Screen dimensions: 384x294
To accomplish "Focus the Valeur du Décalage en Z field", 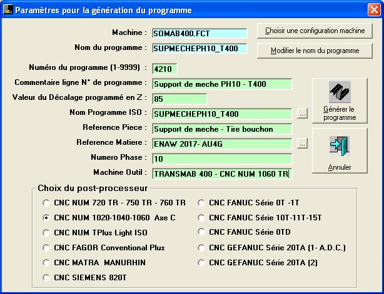I will (178, 99).
